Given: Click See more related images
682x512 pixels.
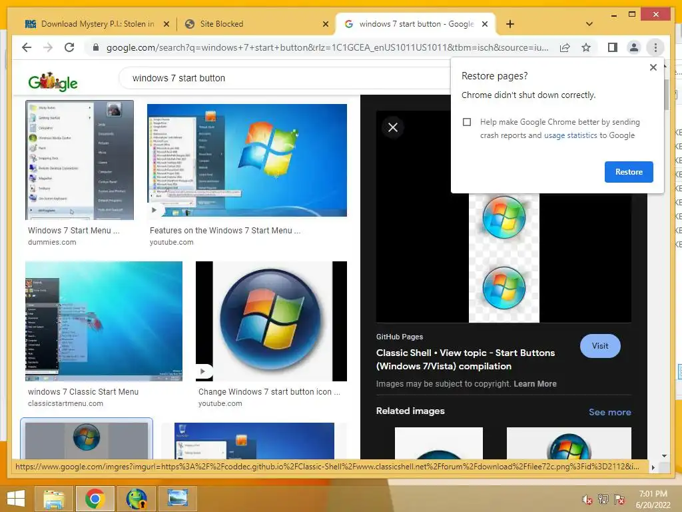Looking at the screenshot, I should tap(610, 412).
